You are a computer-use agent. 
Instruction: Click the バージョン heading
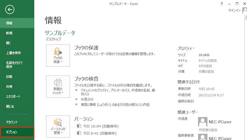84,119
